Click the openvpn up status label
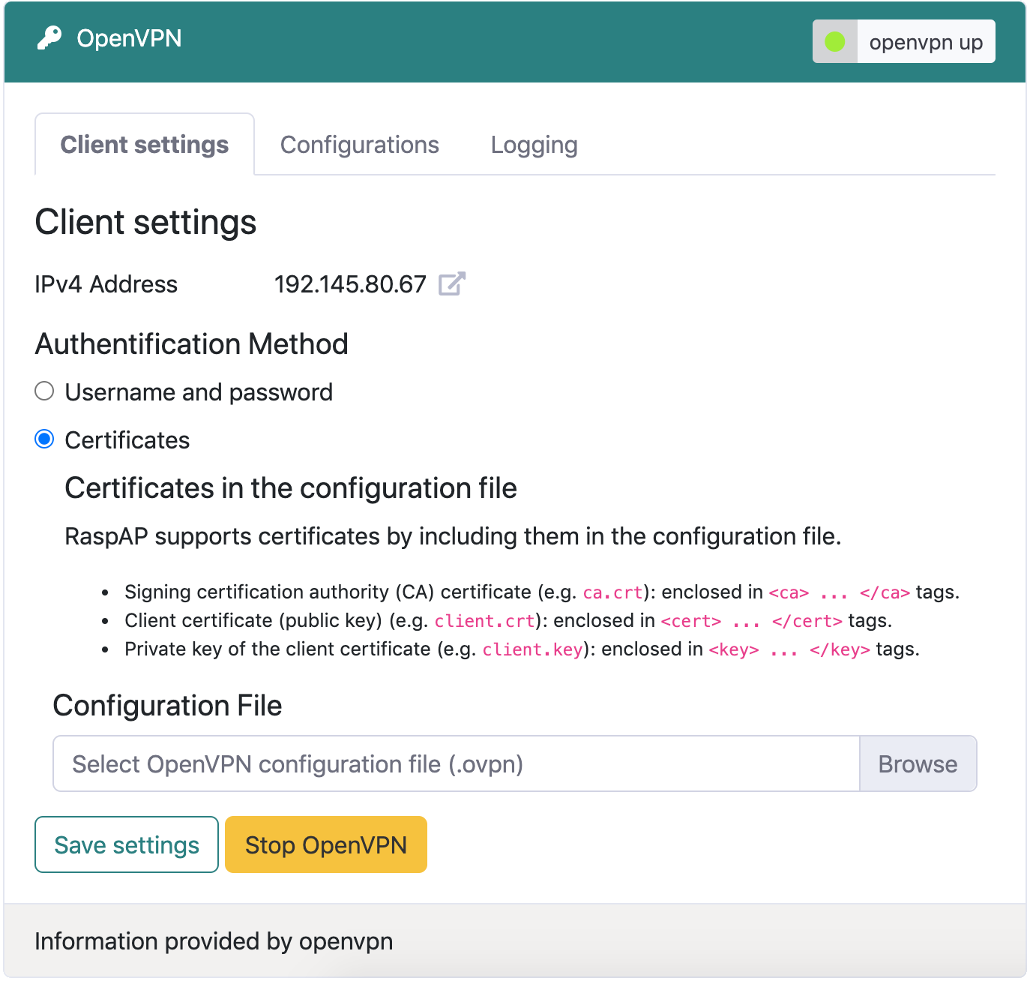The width and height of the screenshot is (1030, 981). click(926, 42)
